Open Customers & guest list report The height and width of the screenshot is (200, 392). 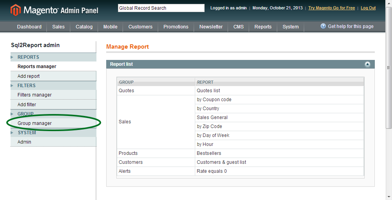[221, 162]
